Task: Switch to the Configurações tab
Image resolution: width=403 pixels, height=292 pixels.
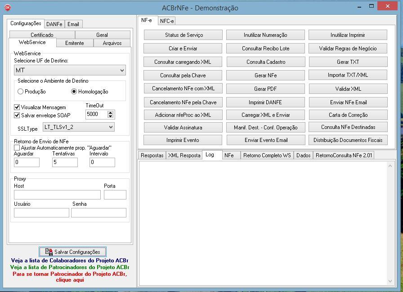Action: 26,23
